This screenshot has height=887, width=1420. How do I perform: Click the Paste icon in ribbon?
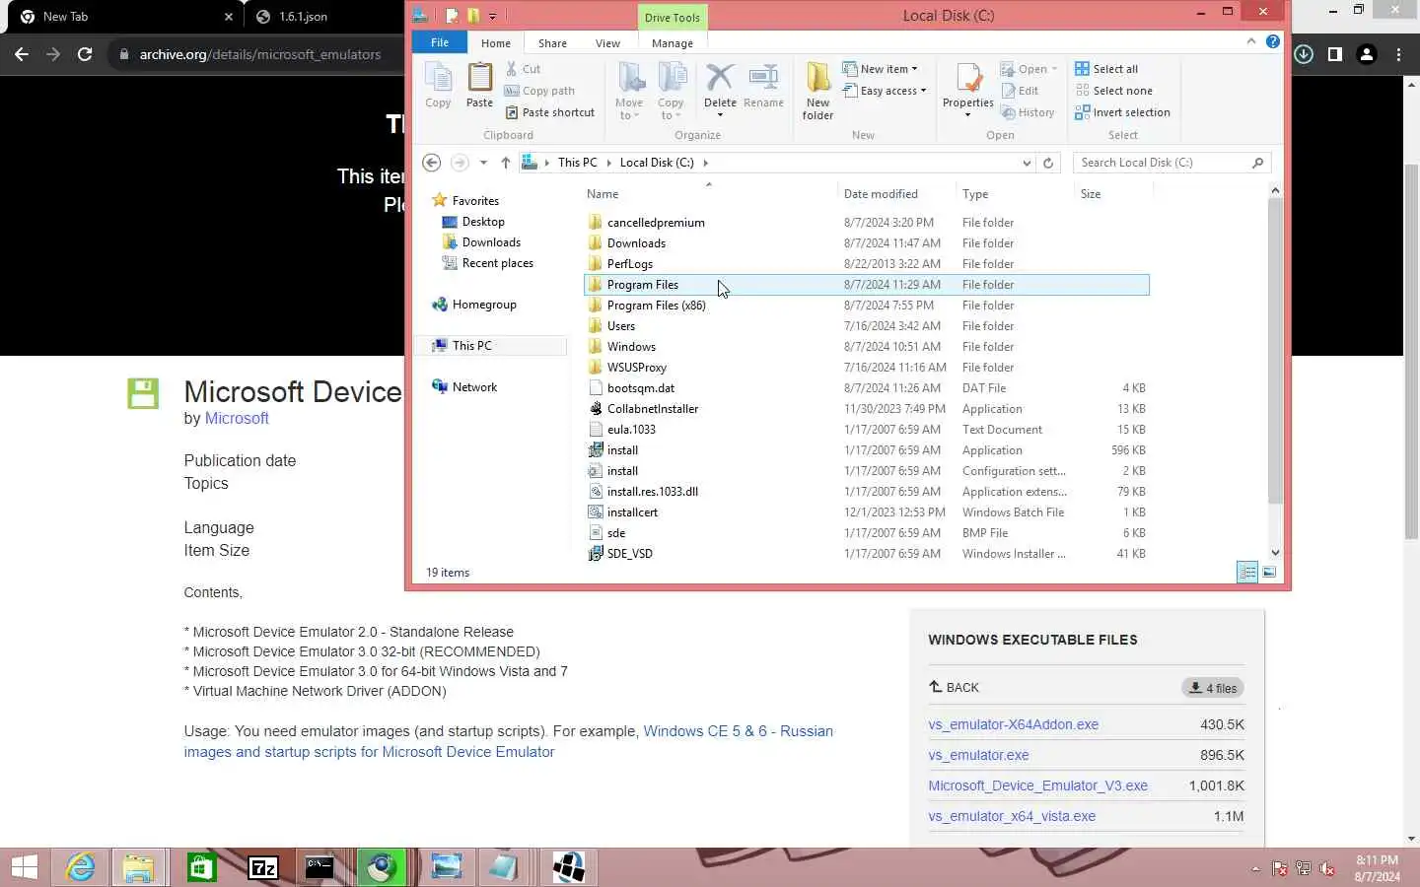(479, 85)
